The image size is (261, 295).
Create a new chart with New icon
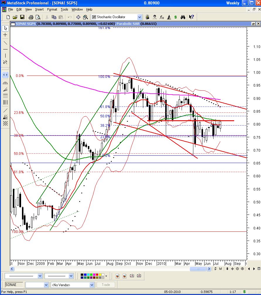coord(8,17)
